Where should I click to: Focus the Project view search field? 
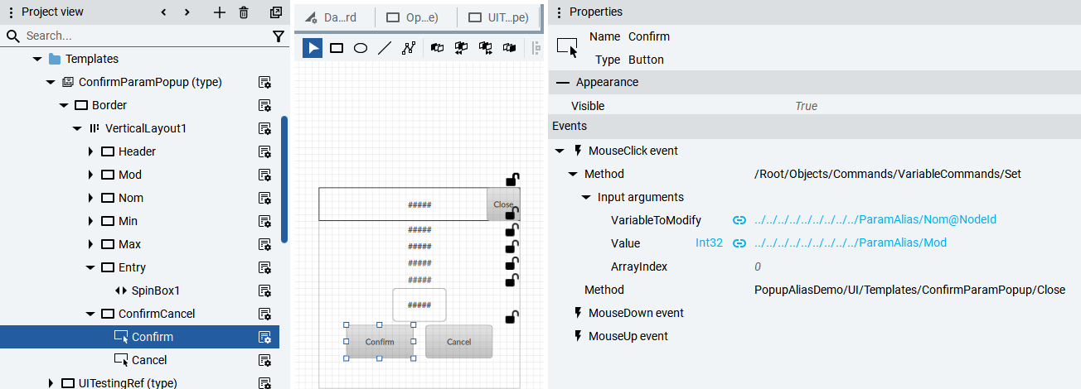[x=145, y=36]
